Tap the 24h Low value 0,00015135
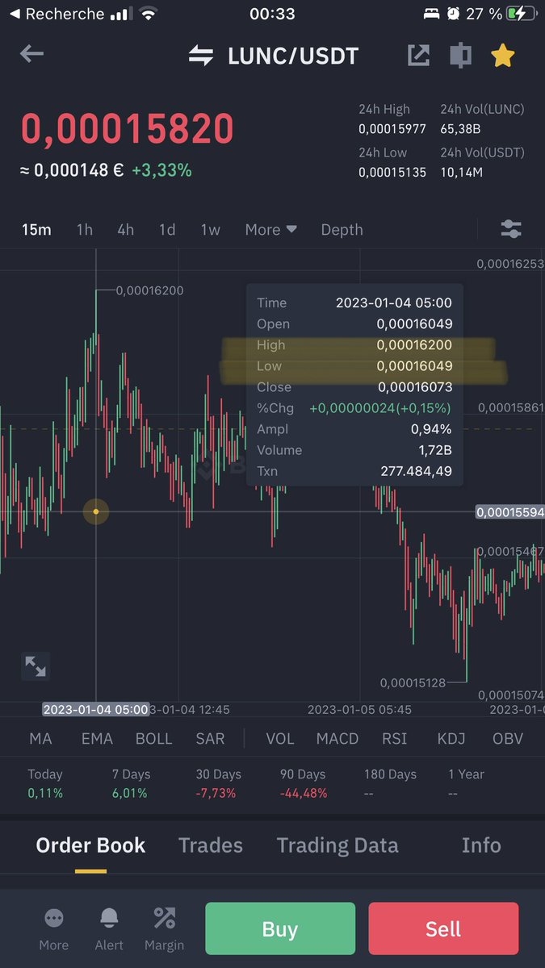This screenshot has width=545, height=968. tap(392, 172)
